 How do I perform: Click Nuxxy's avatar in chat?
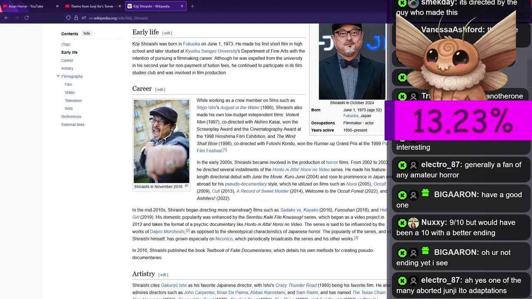coord(413,223)
